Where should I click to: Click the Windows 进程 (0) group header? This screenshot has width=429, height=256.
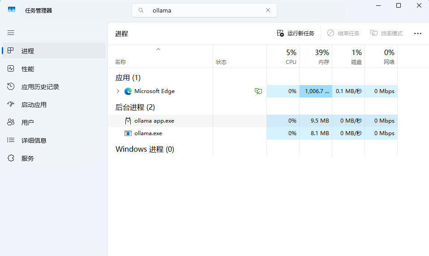click(x=145, y=149)
